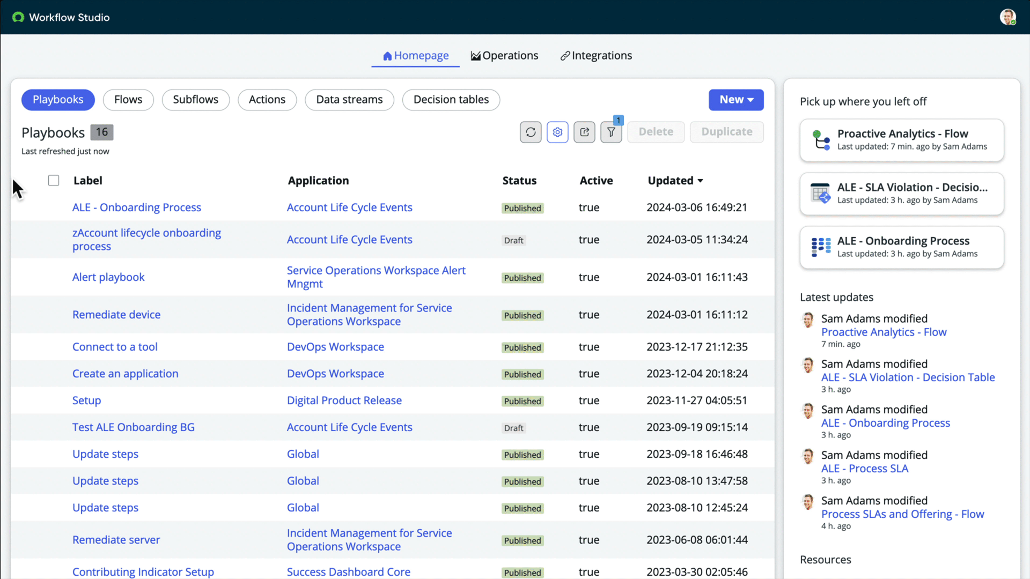Toggle the select-all checkbox in table header
The image size is (1030, 579).
pyautogui.click(x=54, y=180)
